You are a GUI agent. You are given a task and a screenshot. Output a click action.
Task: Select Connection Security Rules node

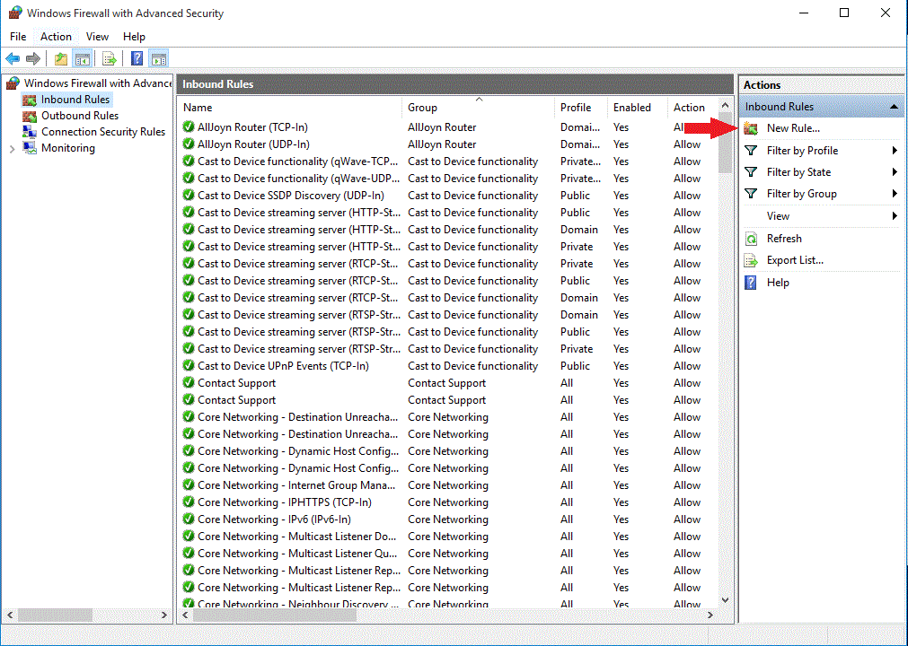click(x=102, y=132)
